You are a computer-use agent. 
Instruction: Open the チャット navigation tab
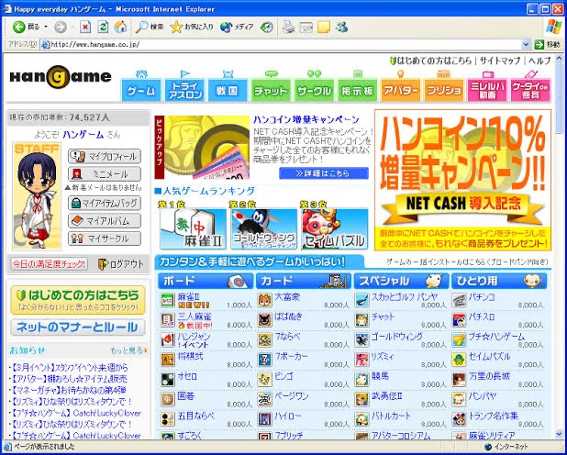pos(271,90)
